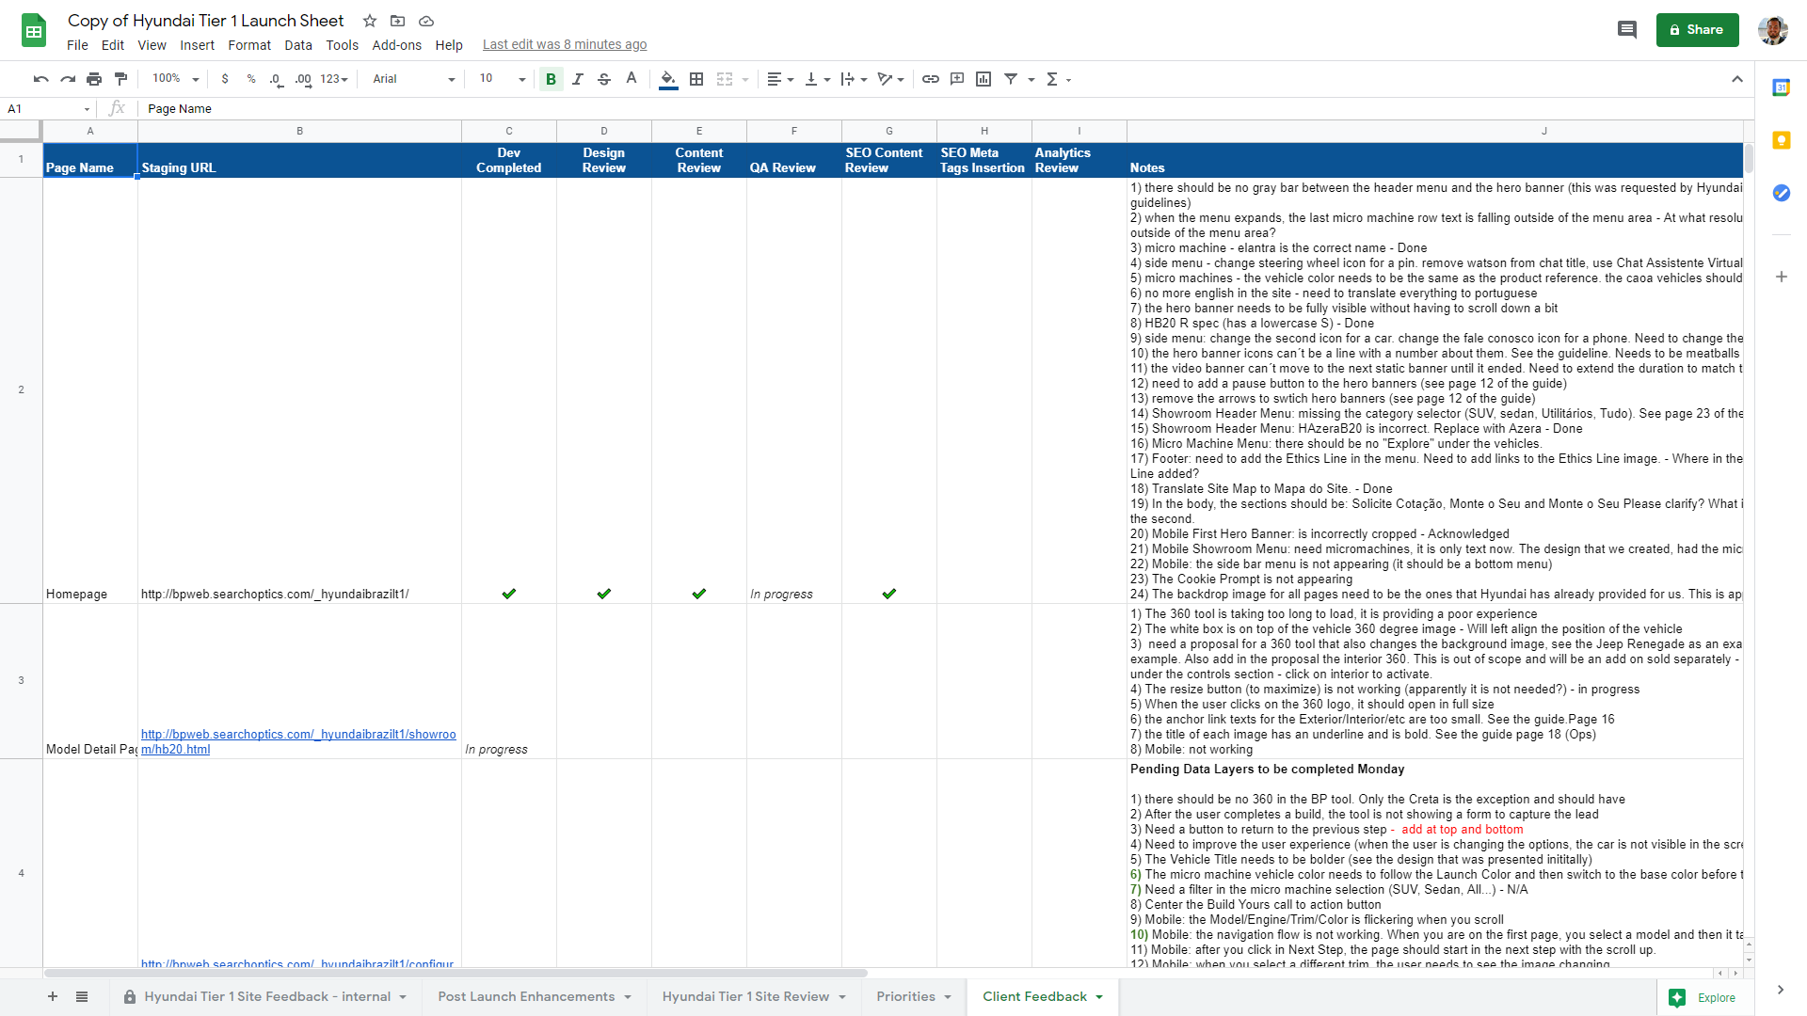Viewport: 1807px width, 1016px height.
Task: Show side panel via bottom-right arrow
Action: [x=1780, y=990]
